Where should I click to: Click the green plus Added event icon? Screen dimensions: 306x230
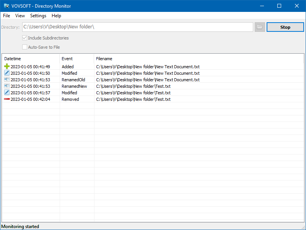6,66
